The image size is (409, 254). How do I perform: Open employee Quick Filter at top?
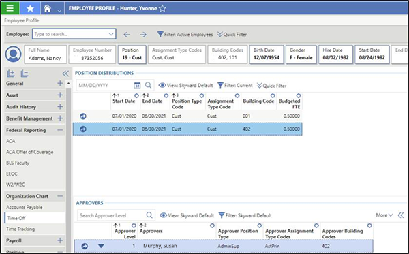[232, 34]
